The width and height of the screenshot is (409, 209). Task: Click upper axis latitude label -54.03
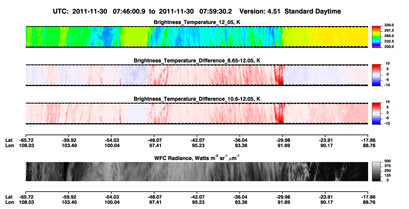tap(111, 140)
